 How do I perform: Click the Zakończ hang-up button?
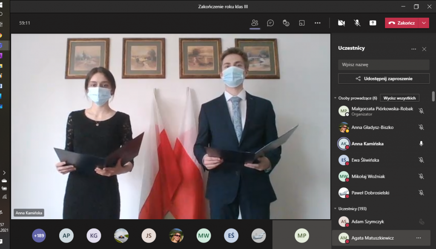click(x=402, y=23)
